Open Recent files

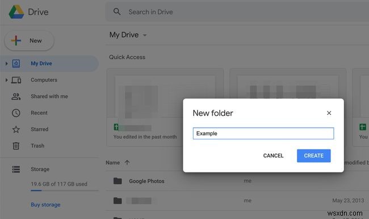(x=39, y=113)
